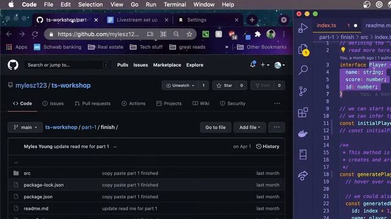Open the Actions repo tab
This screenshot has height=219, width=391.
[133, 103]
